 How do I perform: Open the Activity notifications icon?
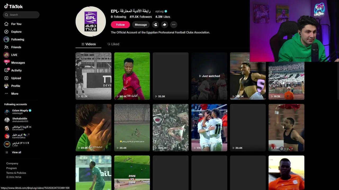coord(6,70)
